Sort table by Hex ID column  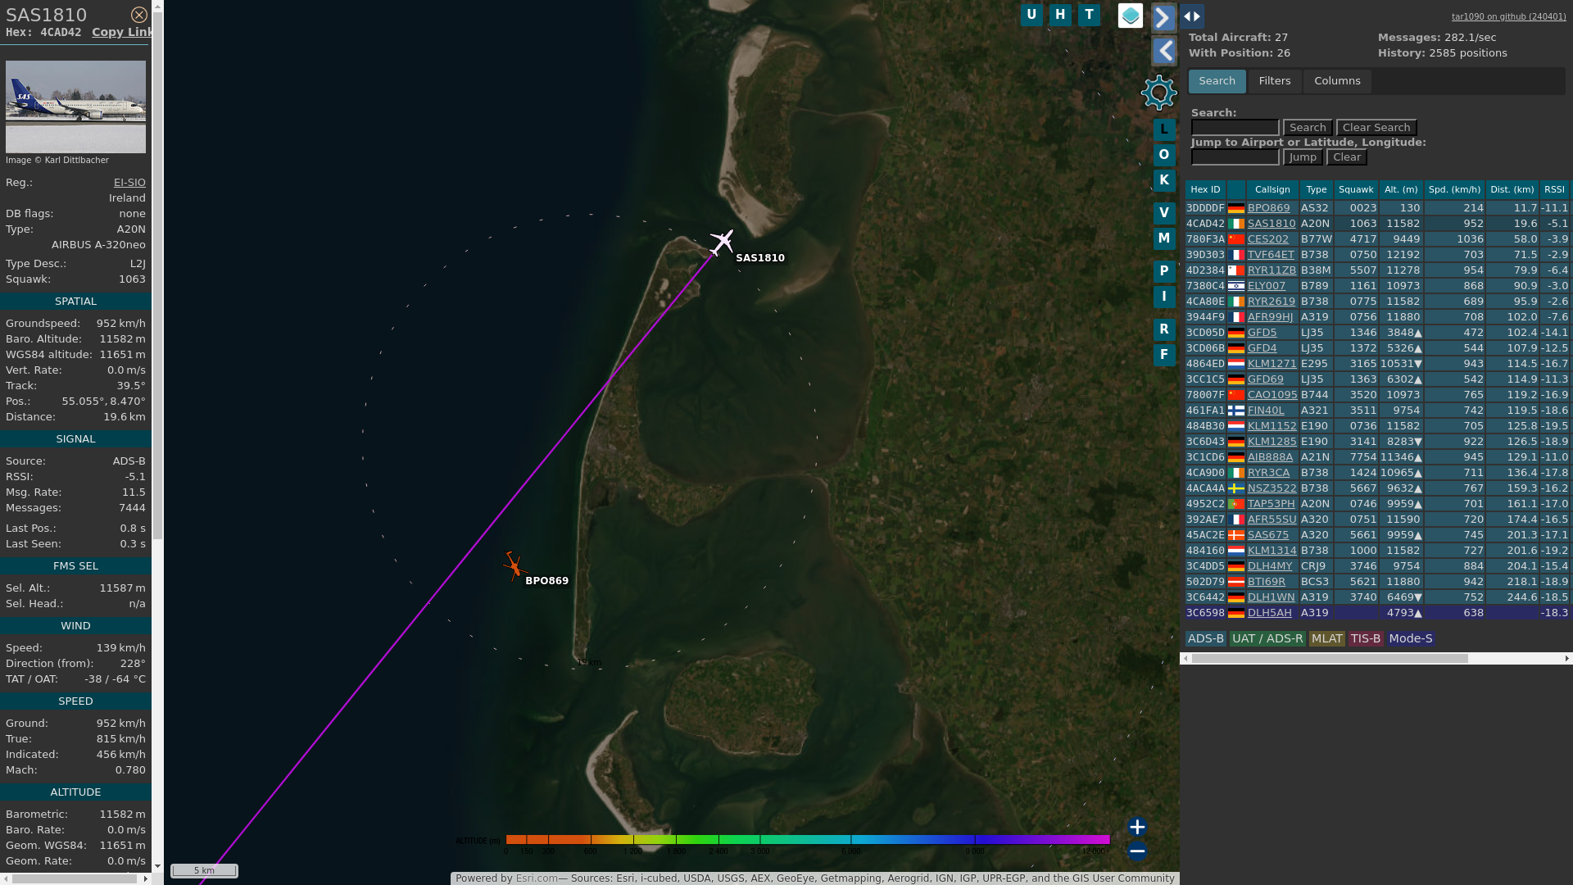[x=1205, y=189]
